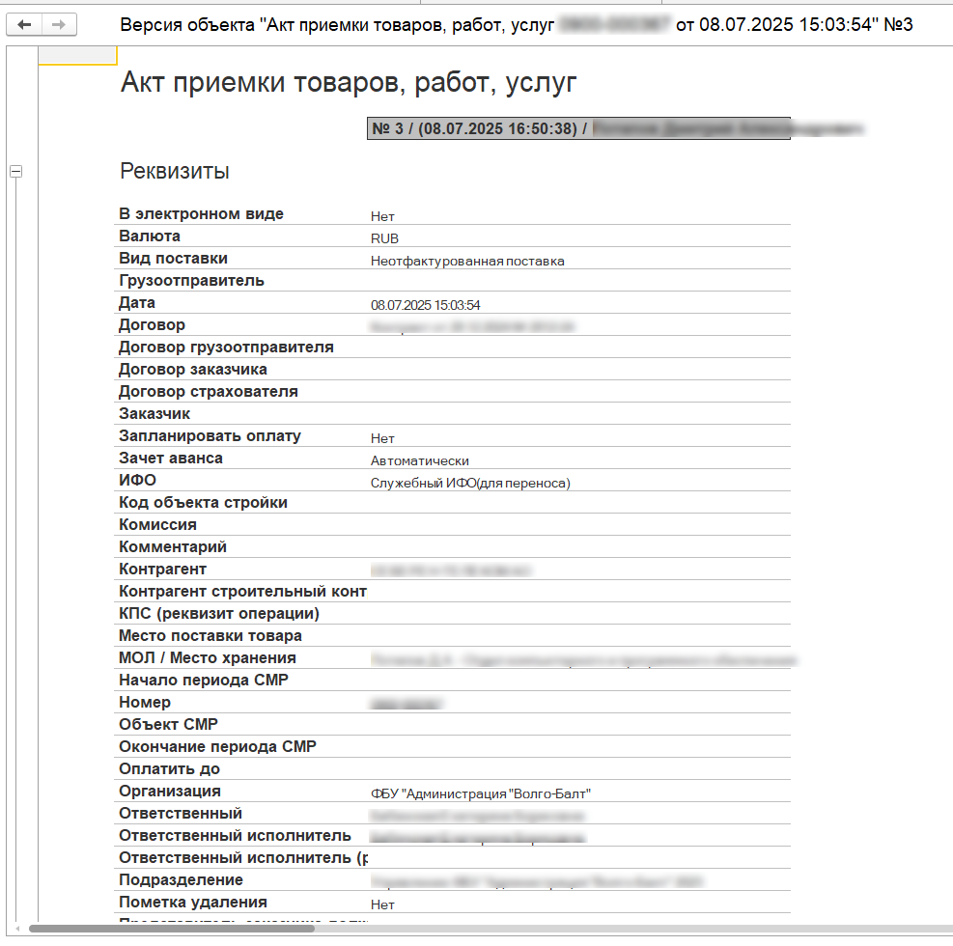Click the Неотфактурованная поставка value
Image resolution: width=953 pixels, height=946 pixels.
click(467, 261)
